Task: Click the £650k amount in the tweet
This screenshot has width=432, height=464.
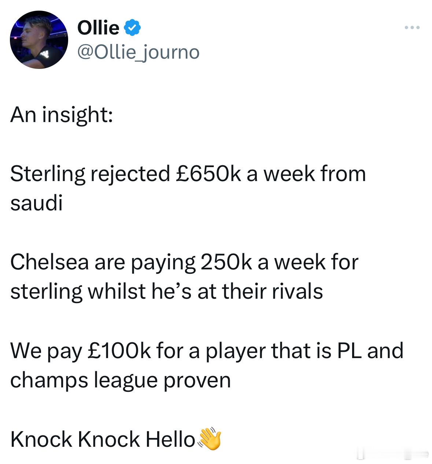Action: 208,174
